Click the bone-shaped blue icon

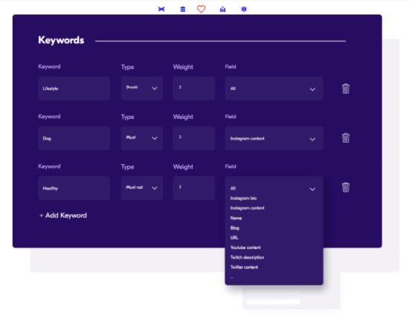click(161, 9)
